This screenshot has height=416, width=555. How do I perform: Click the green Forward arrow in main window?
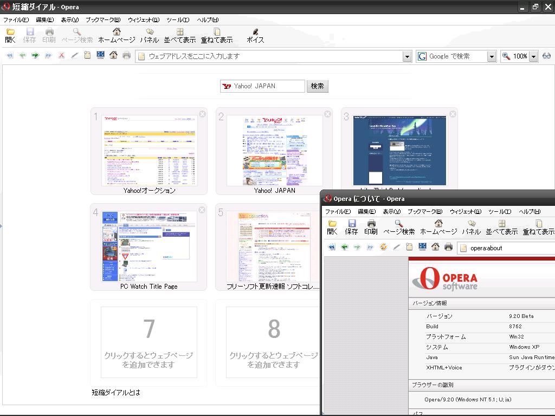pos(35,56)
